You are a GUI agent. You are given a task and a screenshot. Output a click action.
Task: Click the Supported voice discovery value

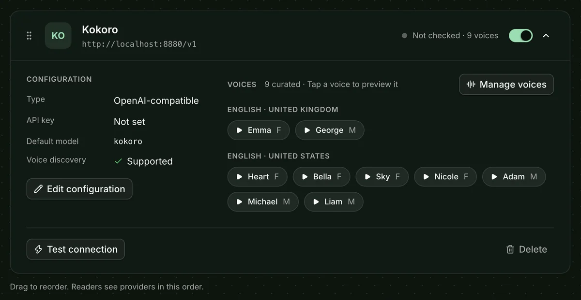click(150, 161)
